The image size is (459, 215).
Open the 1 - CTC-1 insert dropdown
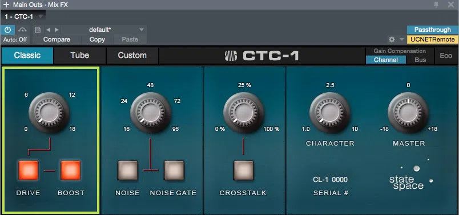[x=24, y=16]
